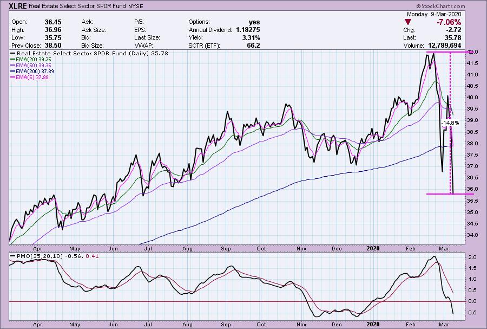Click the High value 36.96
This screenshot has height=329, width=487.
(x=53, y=30)
